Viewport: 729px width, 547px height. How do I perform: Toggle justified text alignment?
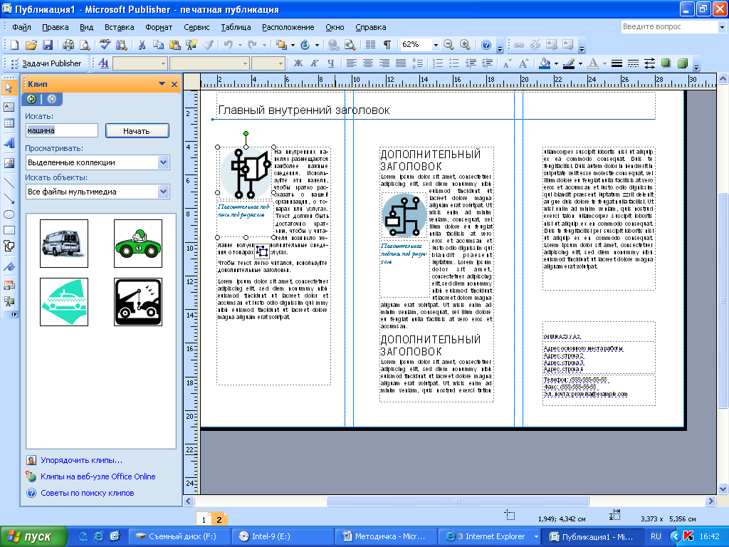(400, 63)
